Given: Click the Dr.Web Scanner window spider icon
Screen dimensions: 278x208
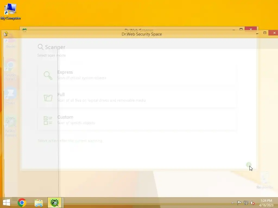Looking at the screenshot, I should 24,30.
